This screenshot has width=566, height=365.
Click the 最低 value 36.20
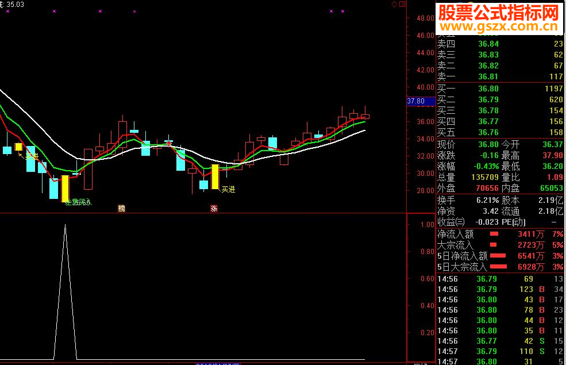553,166
